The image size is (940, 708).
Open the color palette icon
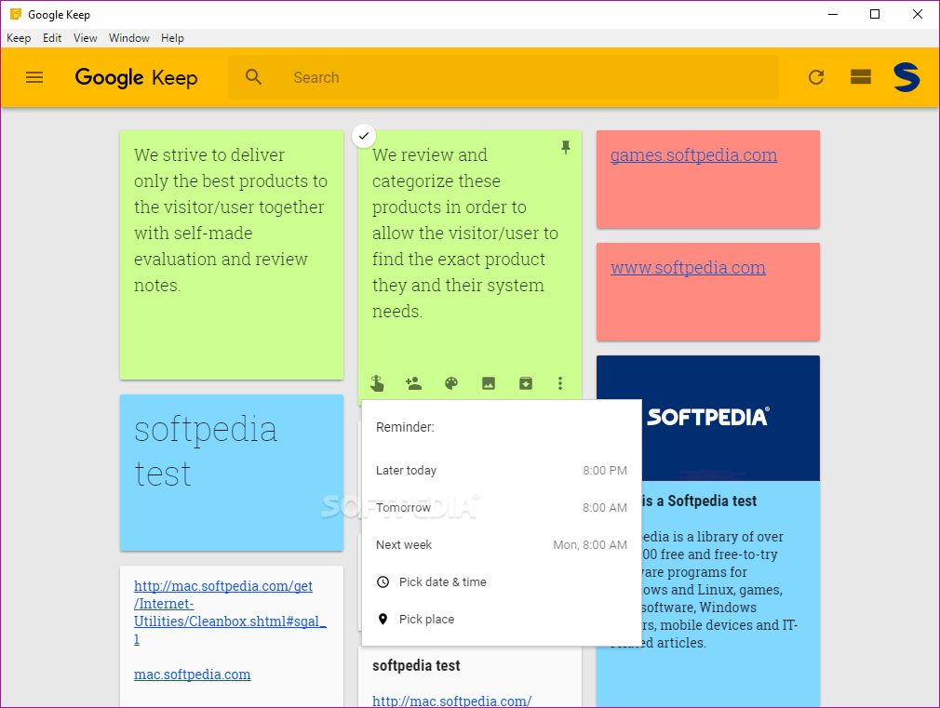pos(451,383)
